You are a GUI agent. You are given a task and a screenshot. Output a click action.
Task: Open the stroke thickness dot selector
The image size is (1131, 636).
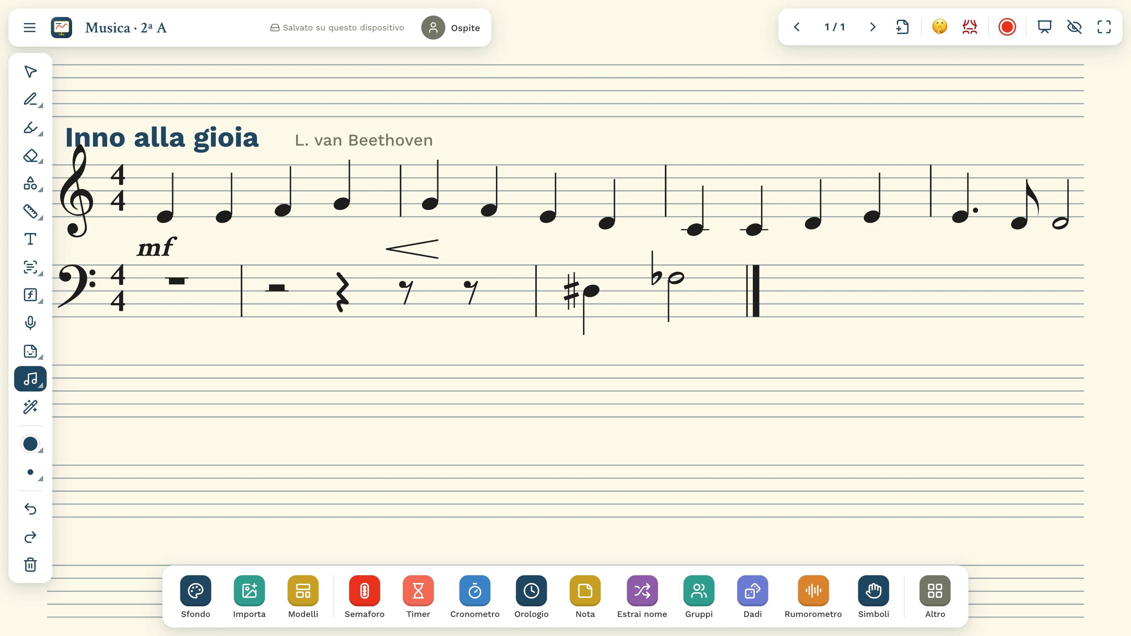click(x=30, y=472)
